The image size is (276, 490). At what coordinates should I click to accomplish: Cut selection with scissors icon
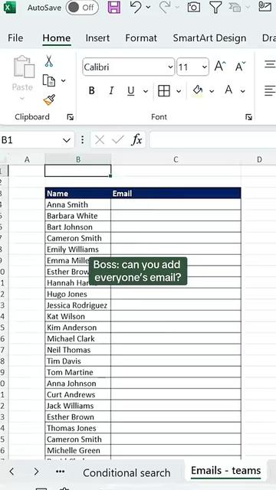click(49, 61)
